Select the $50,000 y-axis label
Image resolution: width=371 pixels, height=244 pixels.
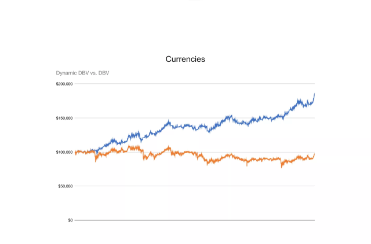[66, 186]
